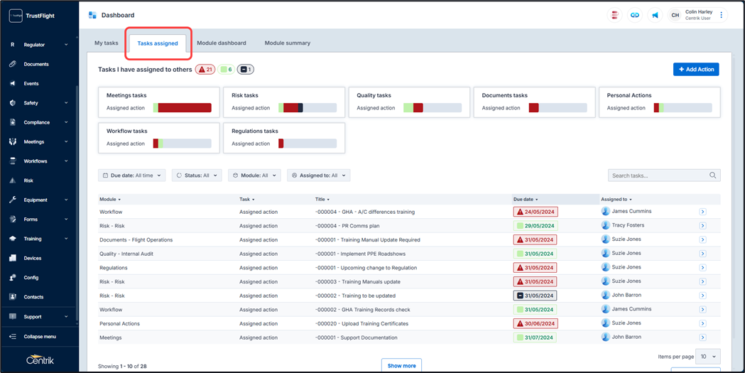Open the Items per page dropdown

click(x=708, y=357)
